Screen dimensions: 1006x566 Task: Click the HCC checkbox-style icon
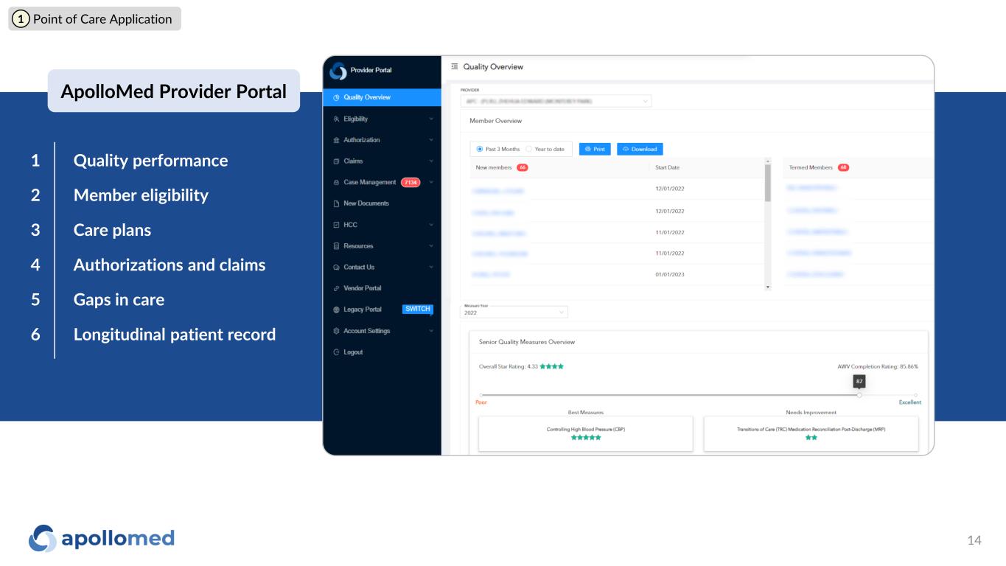336,225
